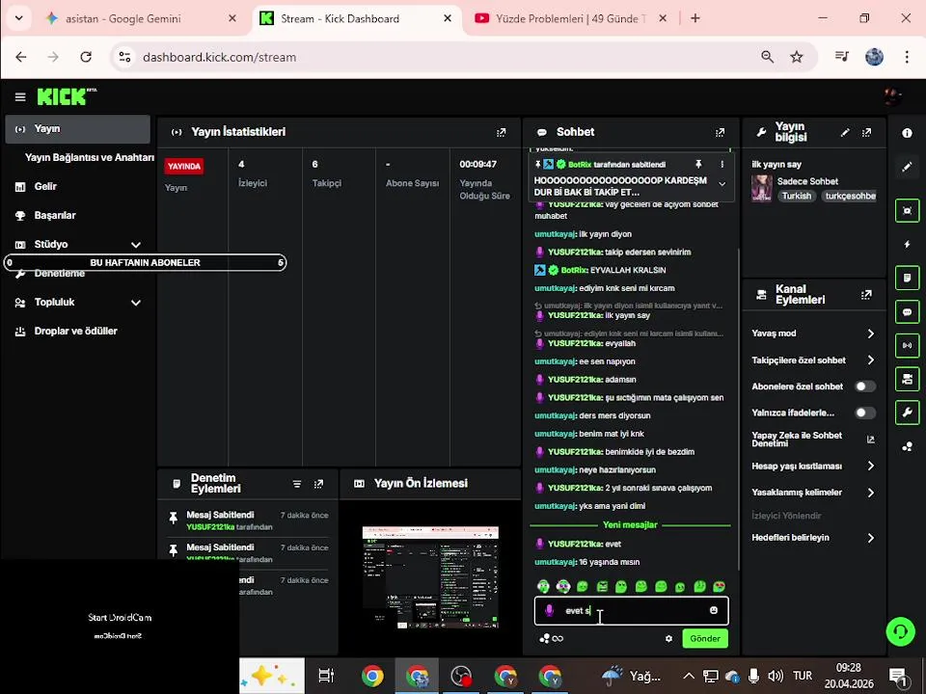
Task: Open Yapay Zeka ile Sohbet Denetimi link
Action: [812, 440]
